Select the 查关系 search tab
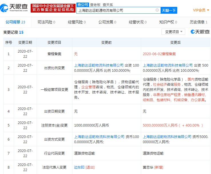 pos(108,5)
